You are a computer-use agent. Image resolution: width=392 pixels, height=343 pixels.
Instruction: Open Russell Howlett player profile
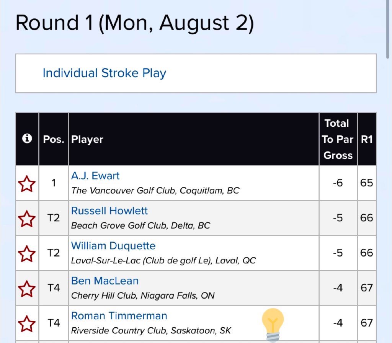point(109,211)
